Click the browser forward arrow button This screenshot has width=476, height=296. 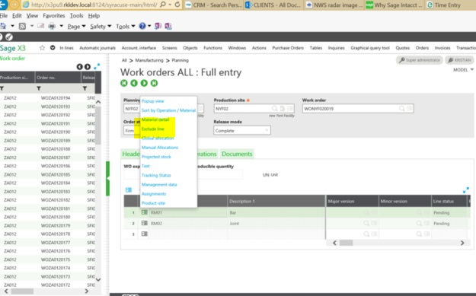tap(14, 5)
